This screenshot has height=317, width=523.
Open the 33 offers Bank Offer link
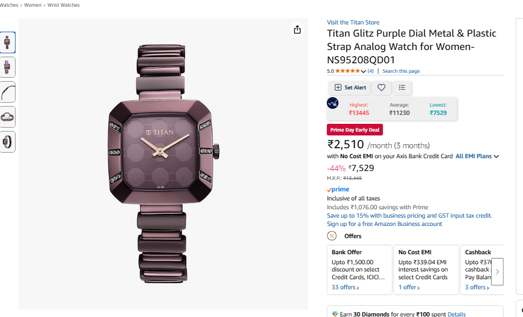click(345, 288)
